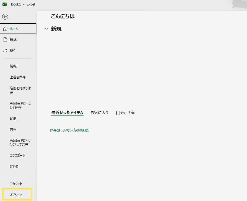This screenshot has height=201, width=247.
Task: Switch to the お気に入り tab
Action: point(100,112)
